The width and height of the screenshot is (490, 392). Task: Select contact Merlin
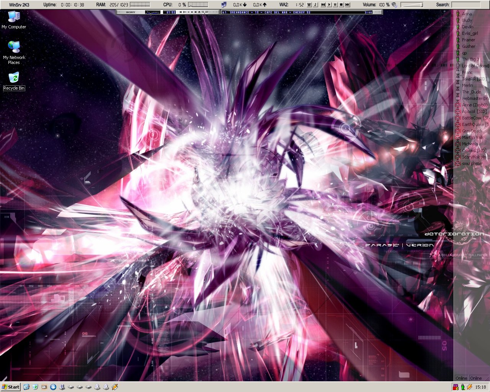pyautogui.click(x=467, y=85)
